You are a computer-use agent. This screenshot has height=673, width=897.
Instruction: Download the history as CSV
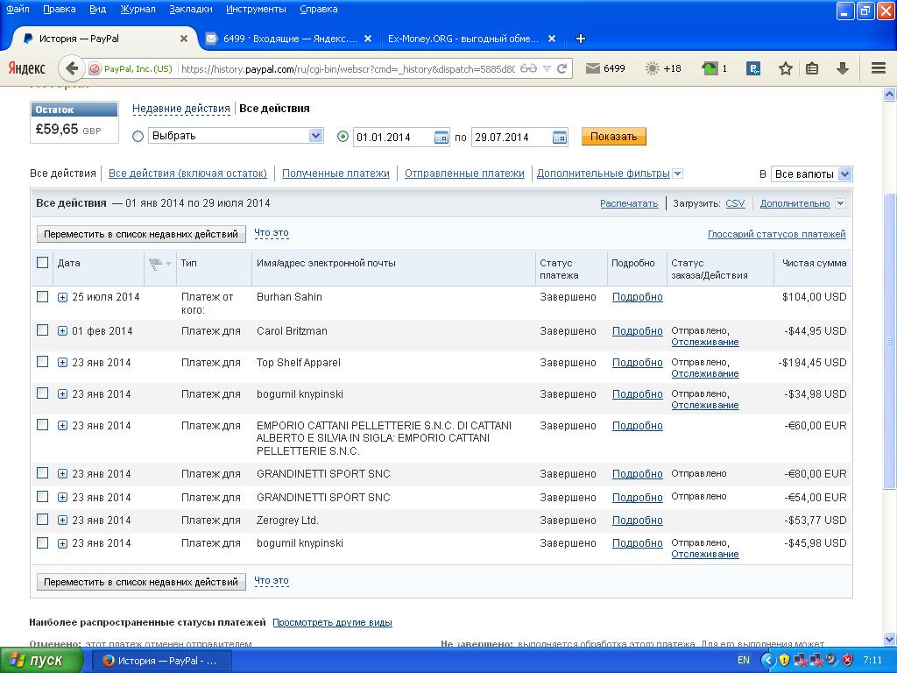tap(735, 203)
